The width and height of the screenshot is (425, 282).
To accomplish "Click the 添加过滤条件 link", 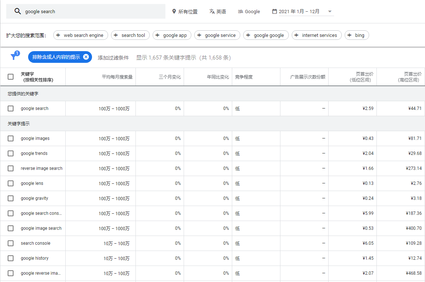I will point(113,57).
